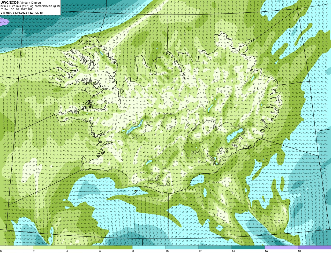Click the initial time 'IT: Sun. 30. 10. 2022 18Z'
Viewport: 331px width, 253px height.
pyautogui.click(x=17, y=9)
